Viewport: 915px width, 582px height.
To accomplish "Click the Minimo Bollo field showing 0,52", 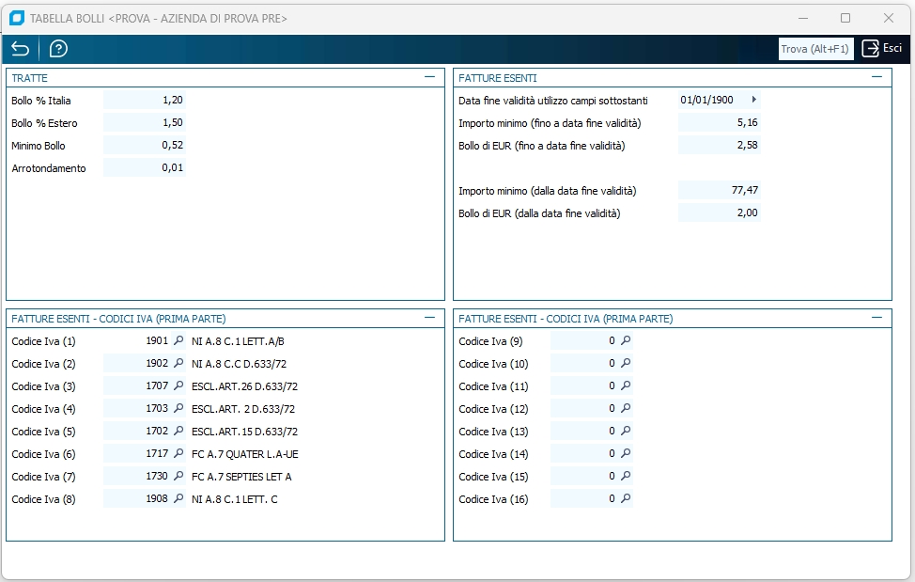I will (x=145, y=146).
